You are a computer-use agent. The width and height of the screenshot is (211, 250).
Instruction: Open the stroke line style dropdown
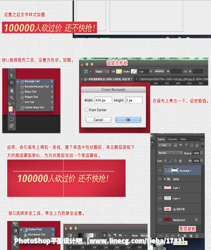pos(159,72)
